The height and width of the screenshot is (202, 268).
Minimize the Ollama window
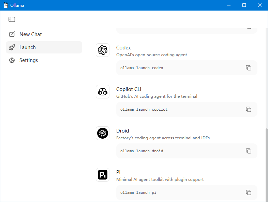coord(229,5)
